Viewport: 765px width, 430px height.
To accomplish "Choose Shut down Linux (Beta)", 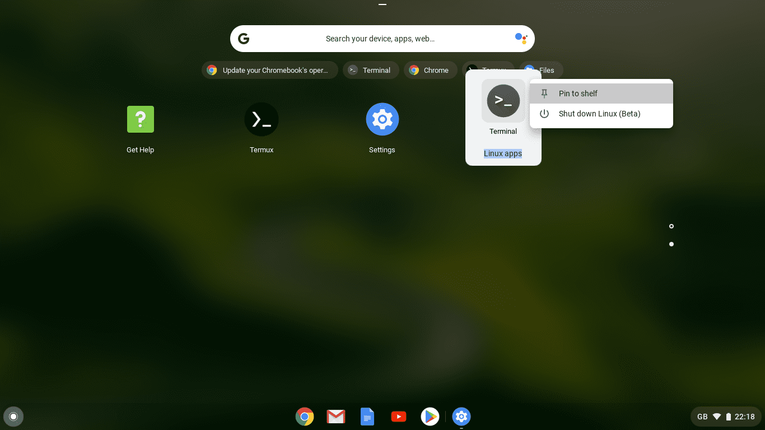I will coord(599,114).
